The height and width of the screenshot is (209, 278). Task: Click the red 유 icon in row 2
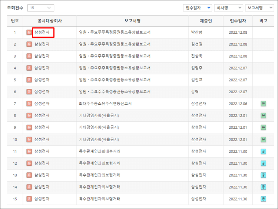(29, 44)
